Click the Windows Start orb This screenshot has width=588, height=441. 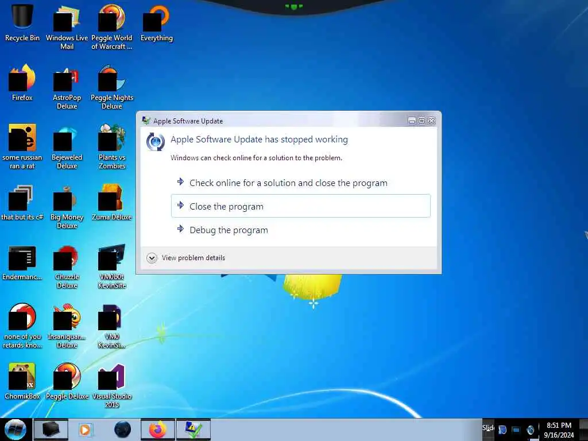pyautogui.click(x=16, y=430)
